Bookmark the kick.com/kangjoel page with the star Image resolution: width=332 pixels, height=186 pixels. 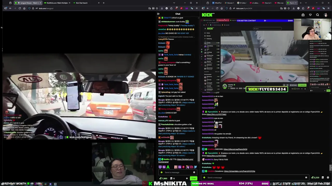tap(157, 8)
